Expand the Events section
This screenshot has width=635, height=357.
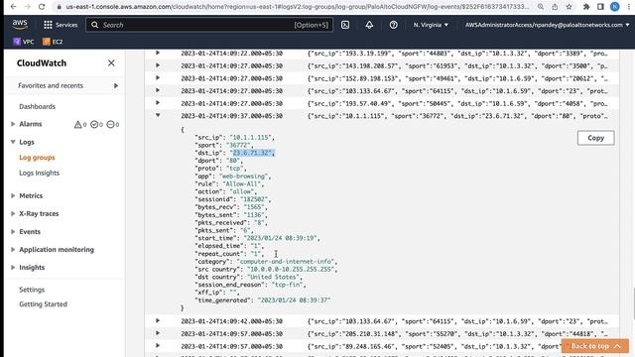coord(13,231)
